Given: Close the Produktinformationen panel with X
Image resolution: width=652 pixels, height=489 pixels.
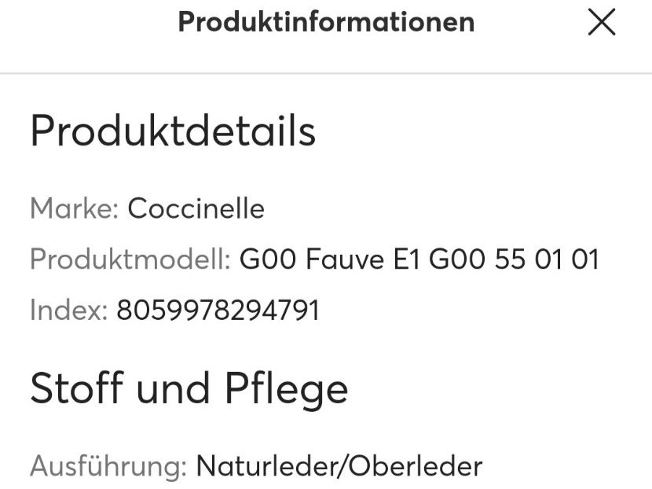Looking at the screenshot, I should pos(601,22).
